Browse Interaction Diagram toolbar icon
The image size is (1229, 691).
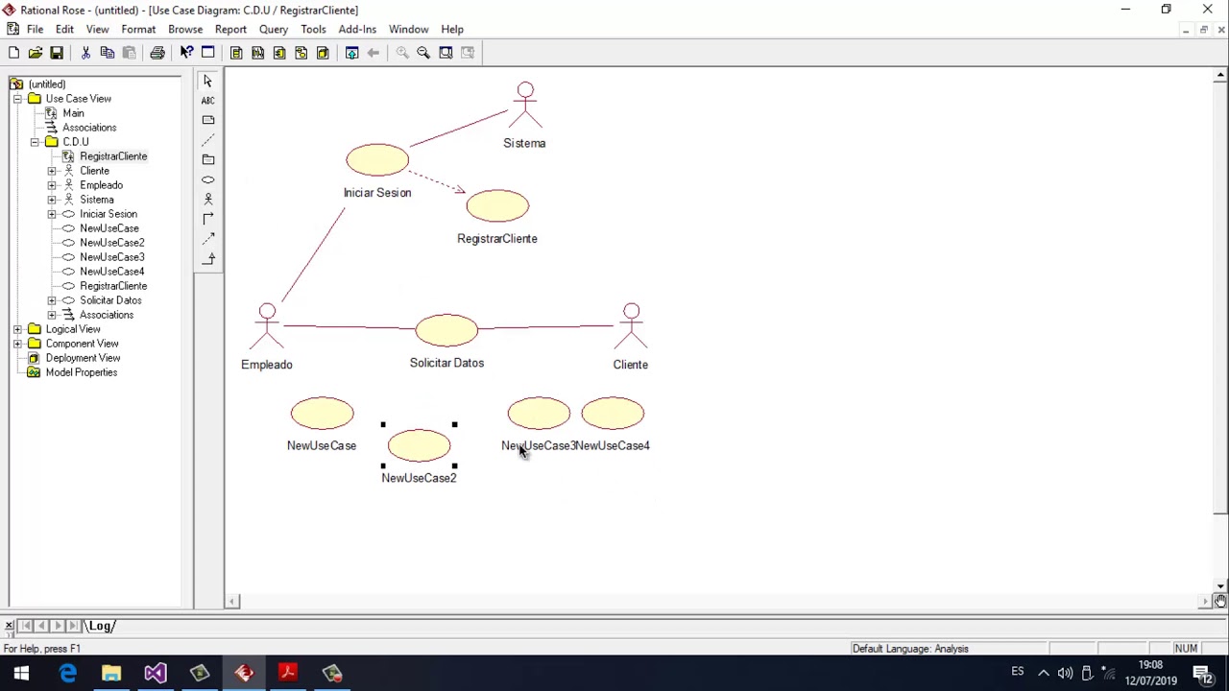pyautogui.click(x=258, y=53)
